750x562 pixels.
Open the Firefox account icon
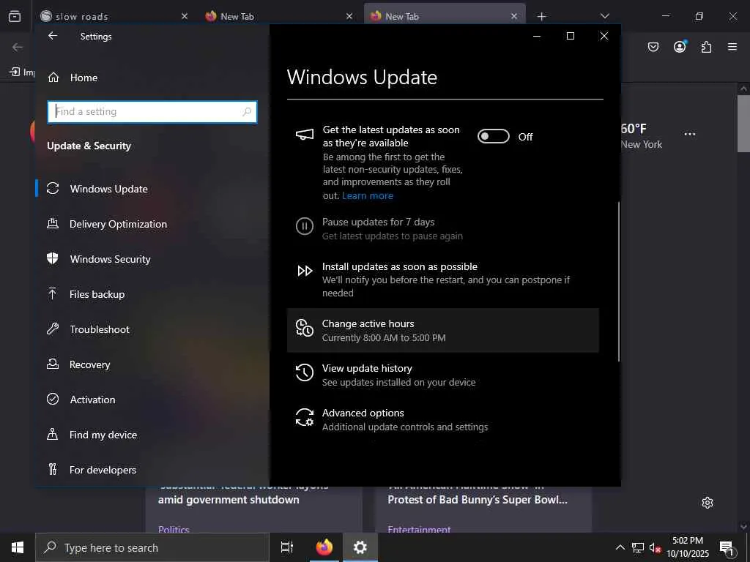tap(680, 46)
